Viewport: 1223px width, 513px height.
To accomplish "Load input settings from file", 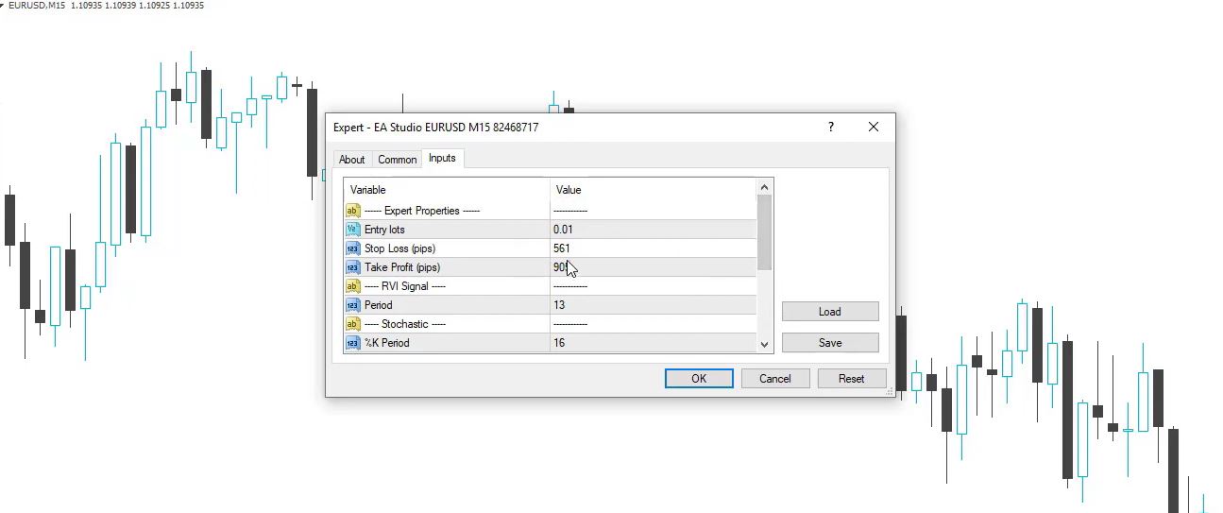I will [x=830, y=312].
